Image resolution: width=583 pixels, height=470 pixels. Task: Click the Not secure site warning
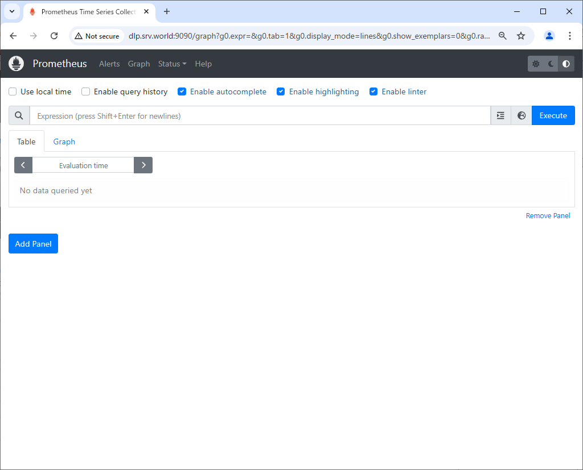[97, 36]
